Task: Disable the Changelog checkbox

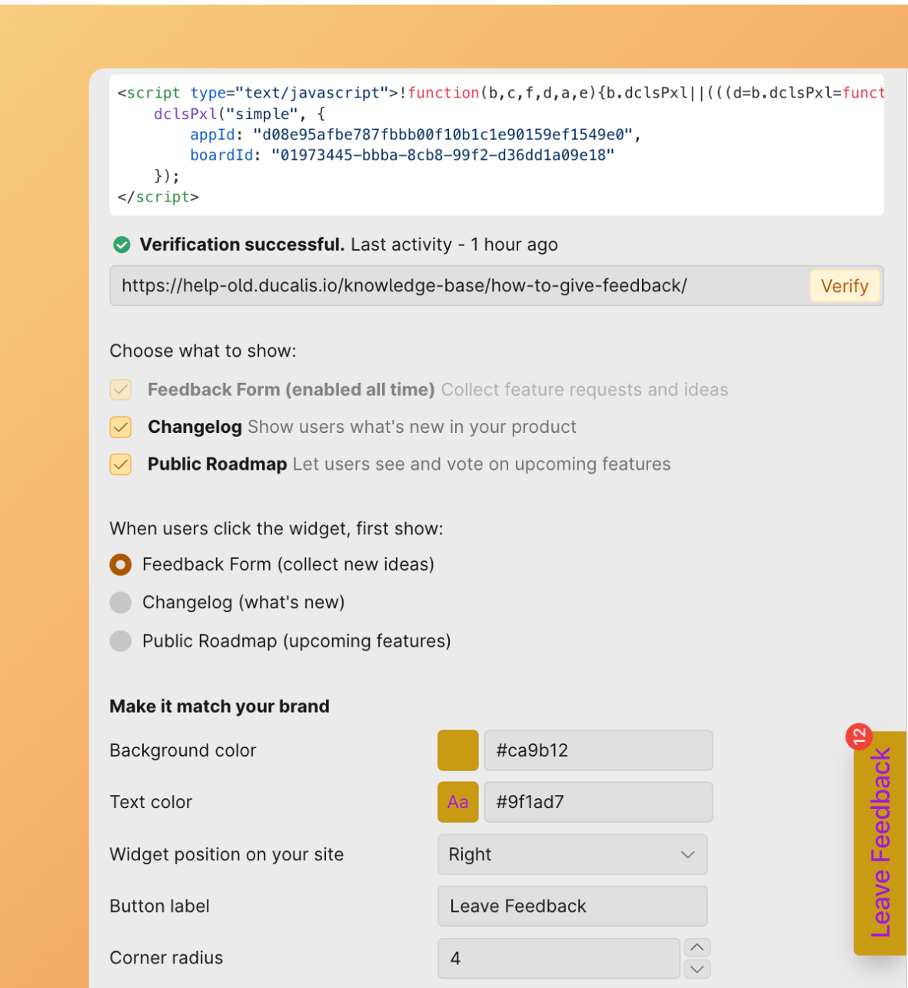Action: (121, 427)
